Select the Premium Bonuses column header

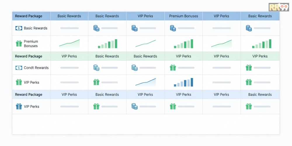tap(183, 16)
